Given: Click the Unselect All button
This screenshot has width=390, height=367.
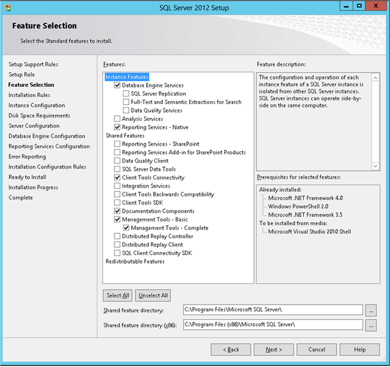Looking at the screenshot, I should 153,295.
